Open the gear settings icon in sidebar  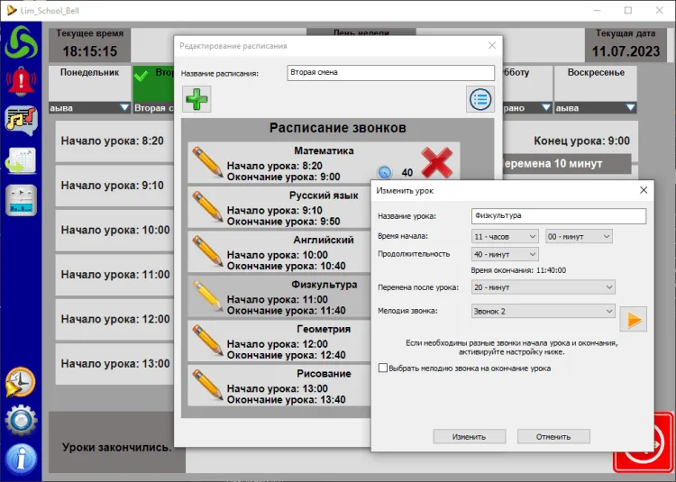pyautogui.click(x=20, y=421)
